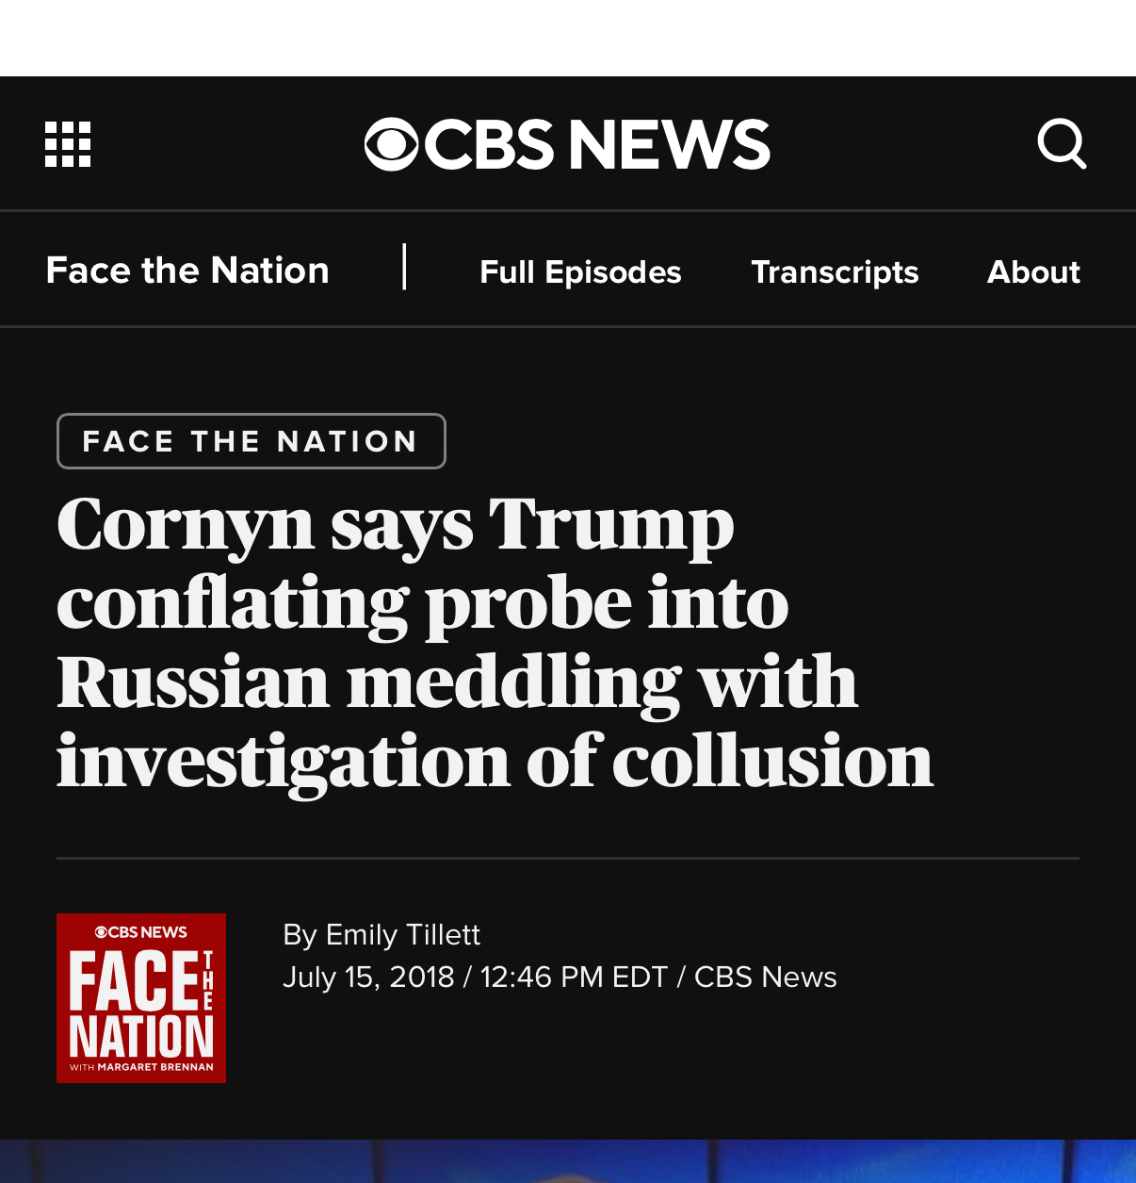Click the article hero image at bottom
1136x1183 pixels.
[568, 1161]
